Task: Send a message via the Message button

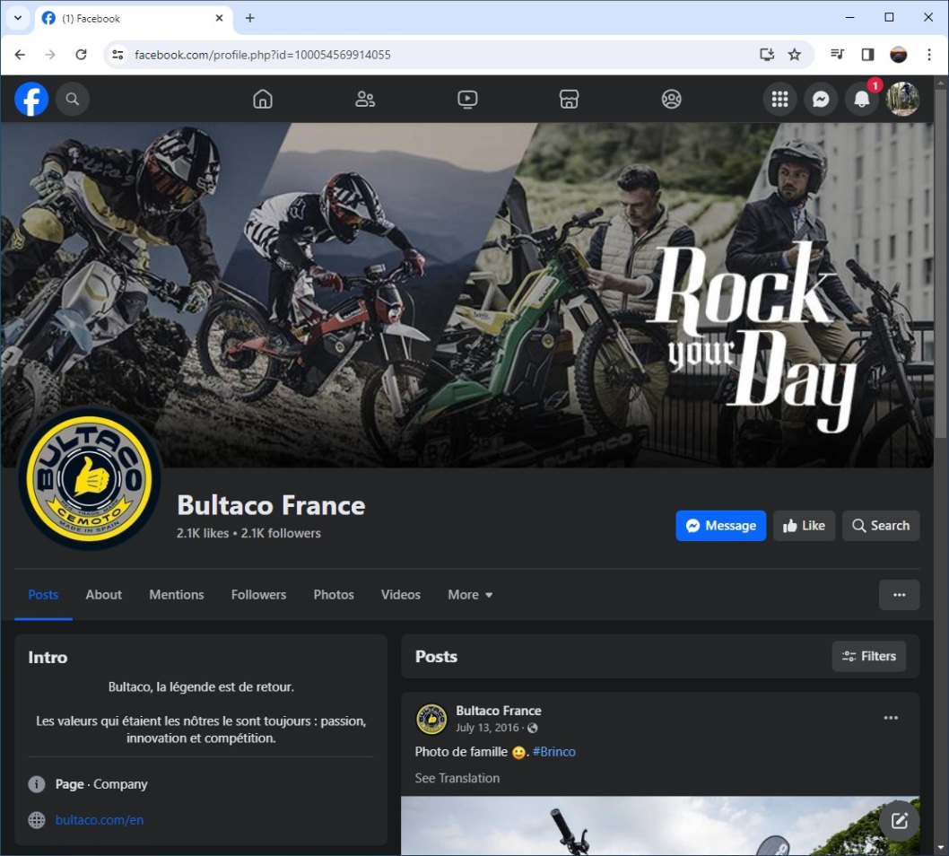Action: (x=720, y=526)
